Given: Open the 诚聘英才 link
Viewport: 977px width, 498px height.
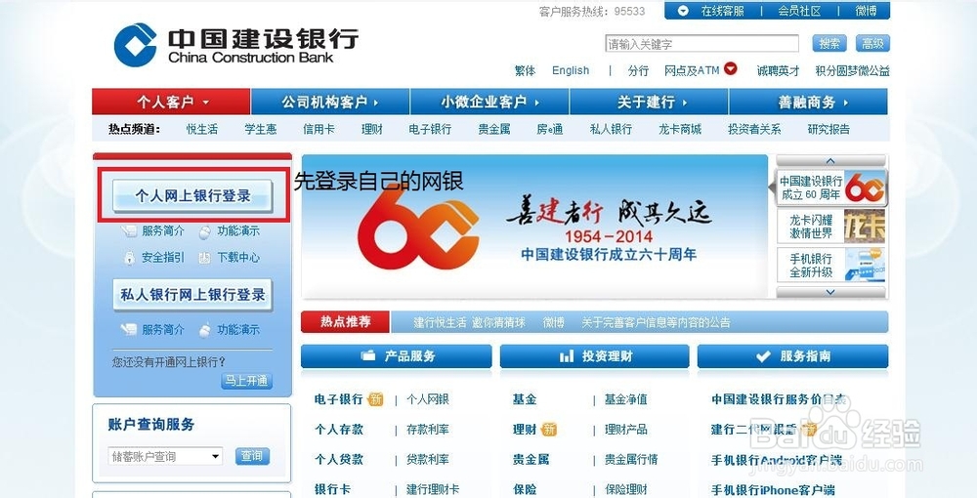Looking at the screenshot, I should [778, 71].
